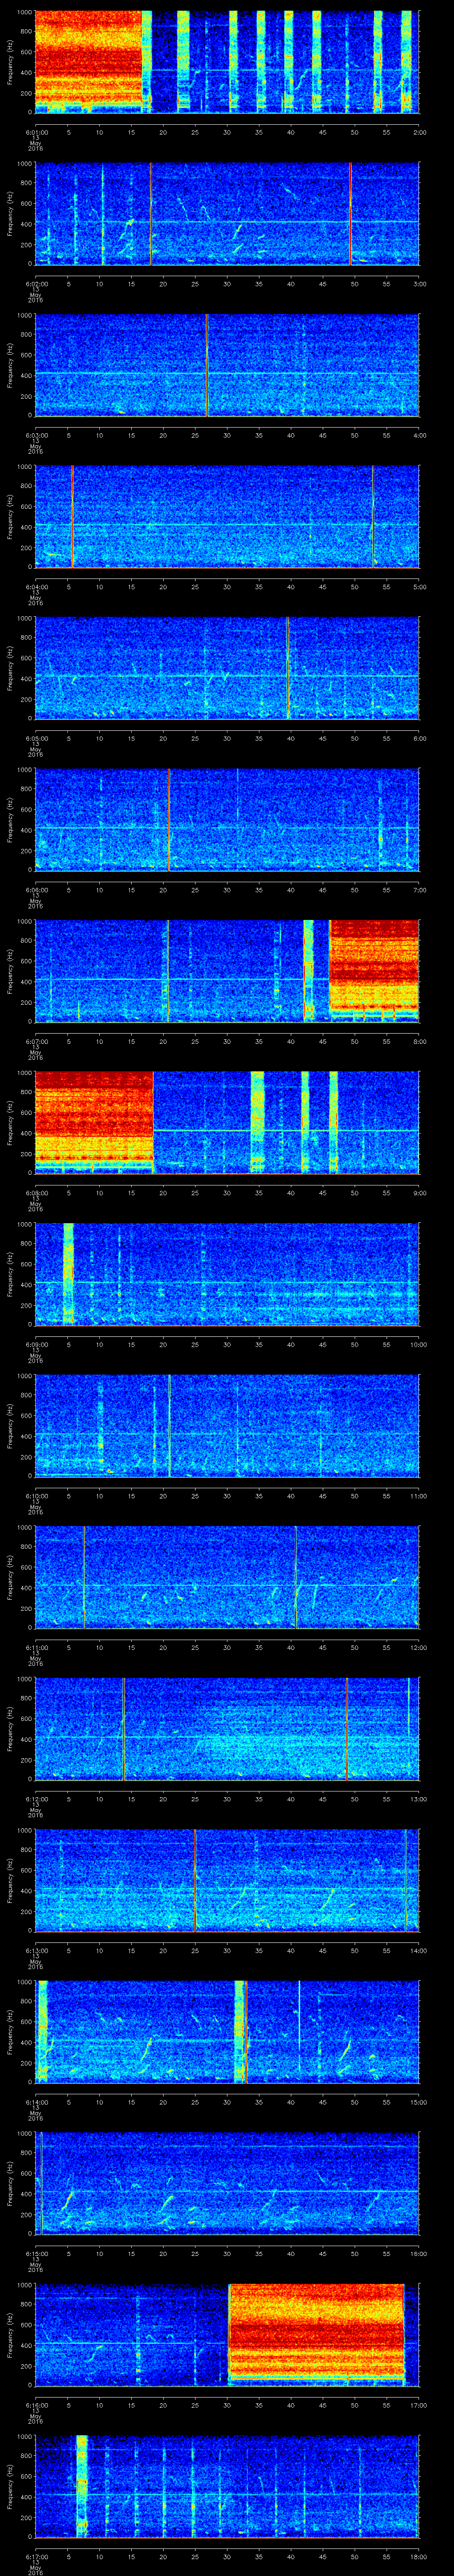Select the '6:06:00' start time label
Screen dimensions: 454x2576
36,890
